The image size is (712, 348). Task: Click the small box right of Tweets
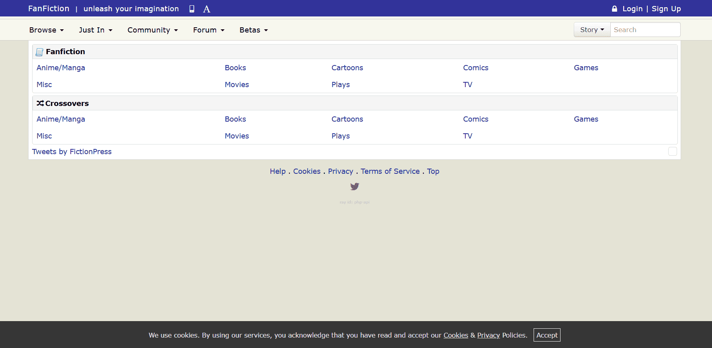[x=672, y=151]
